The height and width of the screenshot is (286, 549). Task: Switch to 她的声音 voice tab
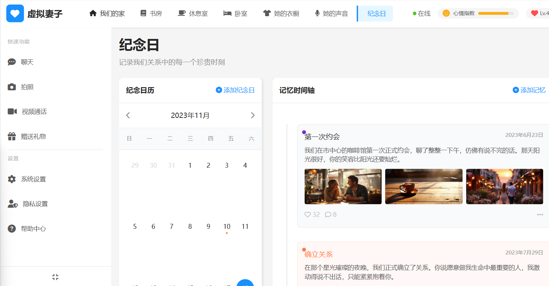(332, 13)
